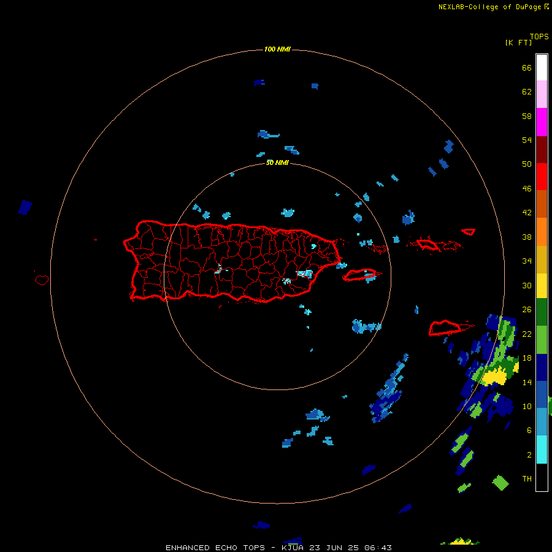Click the TH legend label
Viewport: 552px width, 552px height.
(527, 479)
